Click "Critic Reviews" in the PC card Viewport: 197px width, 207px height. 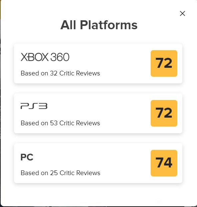(x=80, y=173)
